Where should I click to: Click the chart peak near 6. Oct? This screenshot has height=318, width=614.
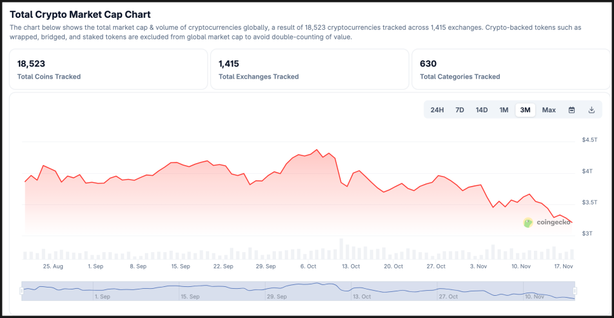pos(317,150)
